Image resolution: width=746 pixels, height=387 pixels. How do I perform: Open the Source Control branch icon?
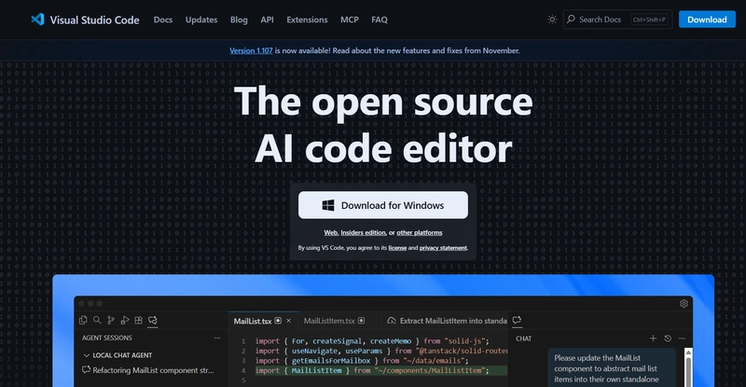point(111,320)
